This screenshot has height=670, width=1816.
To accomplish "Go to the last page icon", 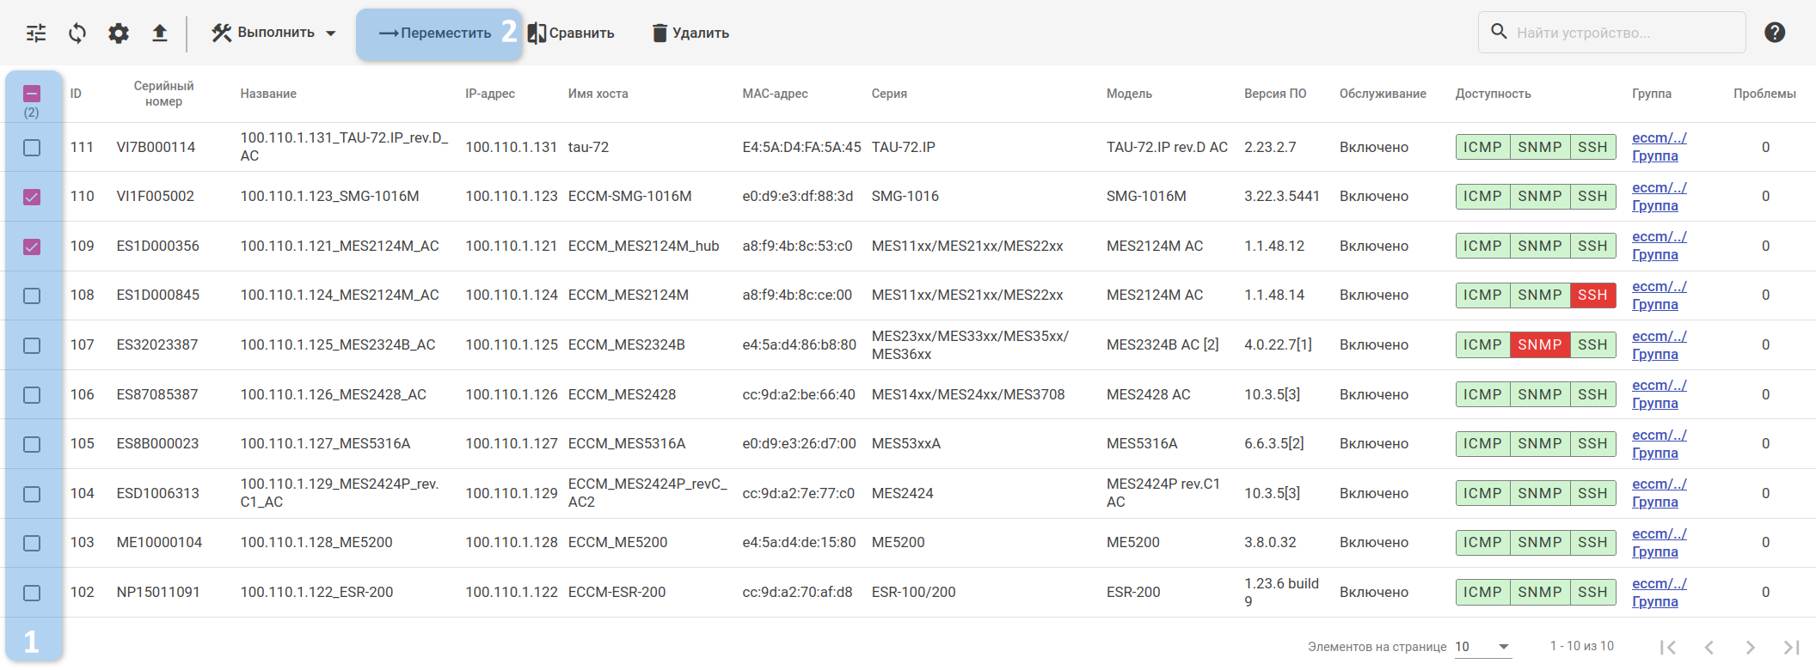I will point(1791,647).
